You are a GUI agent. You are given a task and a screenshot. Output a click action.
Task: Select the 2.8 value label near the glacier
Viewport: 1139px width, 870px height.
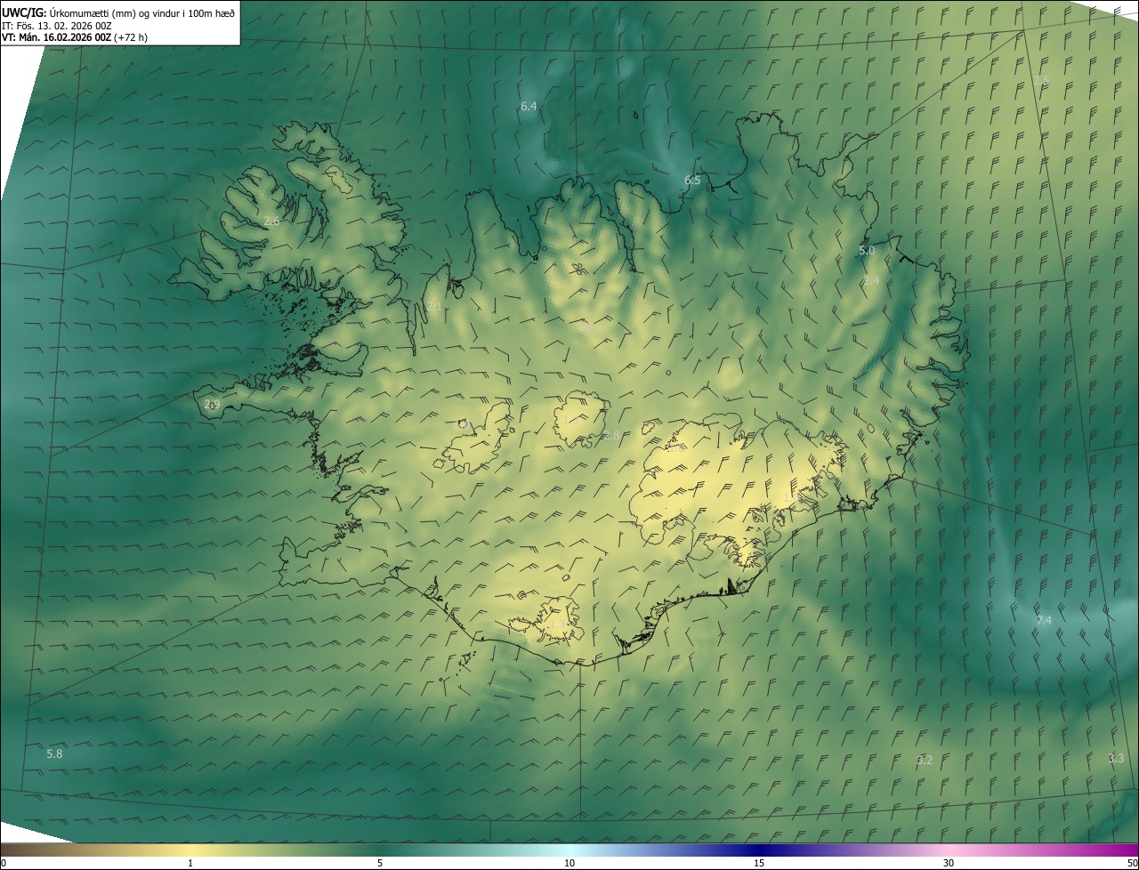tap(610, 435)
